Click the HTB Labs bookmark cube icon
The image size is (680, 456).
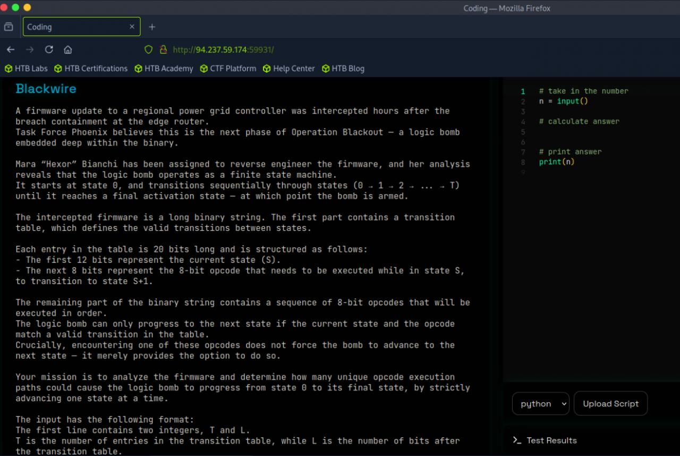click(8, 68)
